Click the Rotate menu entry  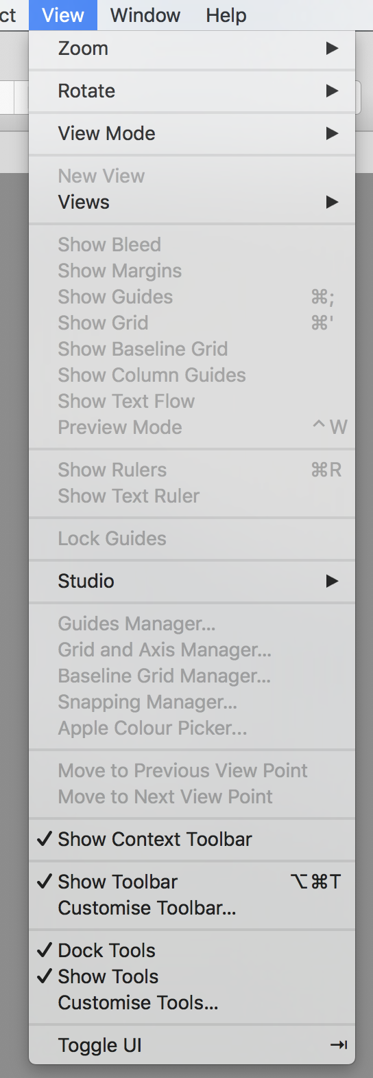click(192, 91)
